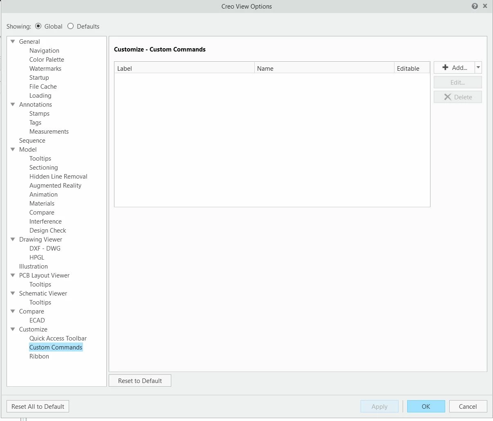
Task: Select Tooltips under PCB Layout Viewer
Action: [x=40, y=284]
